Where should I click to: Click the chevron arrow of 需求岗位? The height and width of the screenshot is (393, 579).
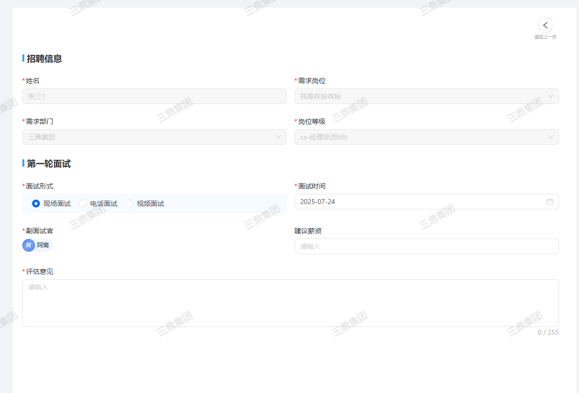coord(551,96)
